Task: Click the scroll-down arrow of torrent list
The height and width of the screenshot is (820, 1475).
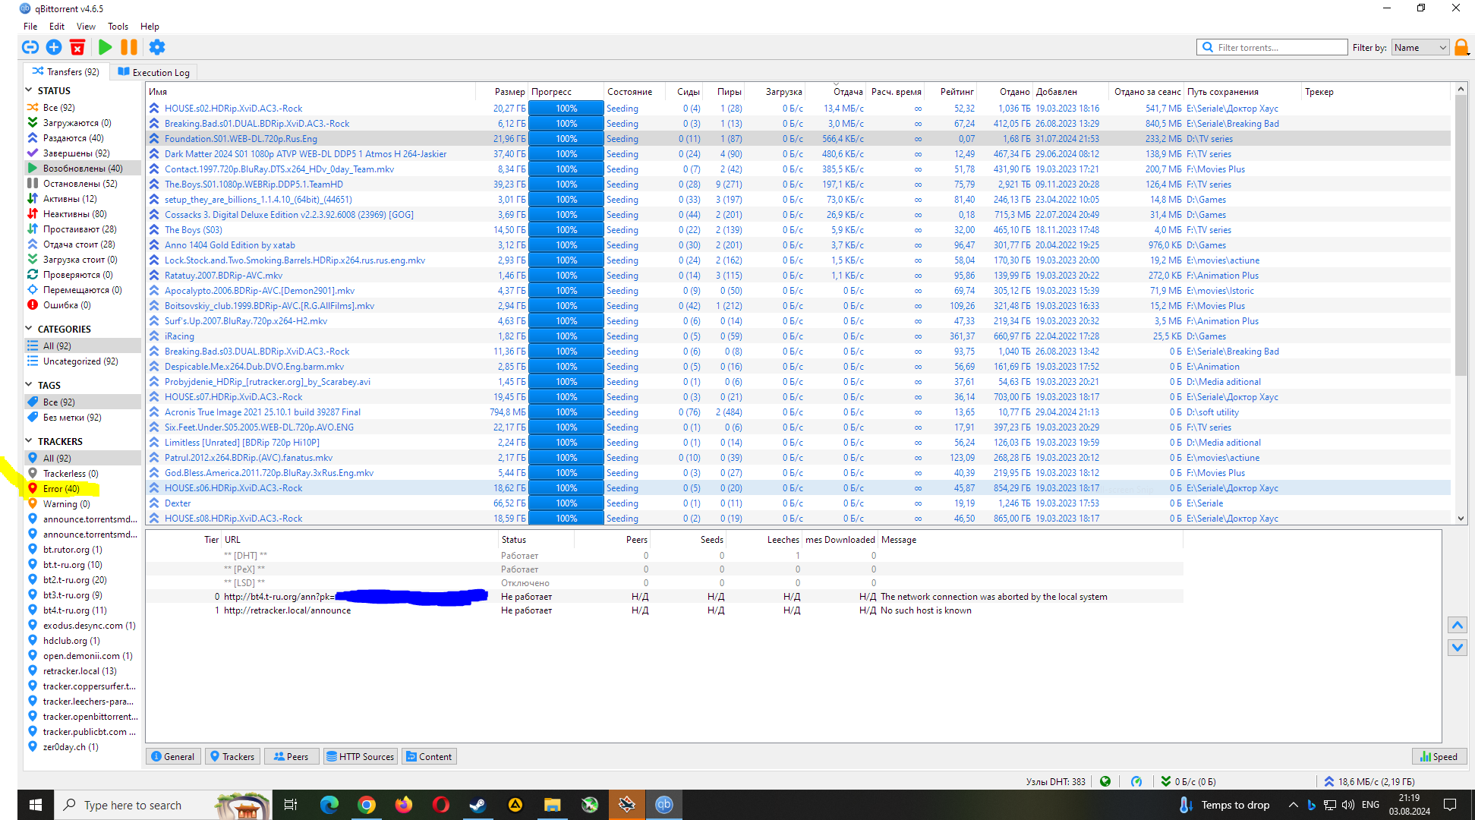Action: tap(1461, 518)
